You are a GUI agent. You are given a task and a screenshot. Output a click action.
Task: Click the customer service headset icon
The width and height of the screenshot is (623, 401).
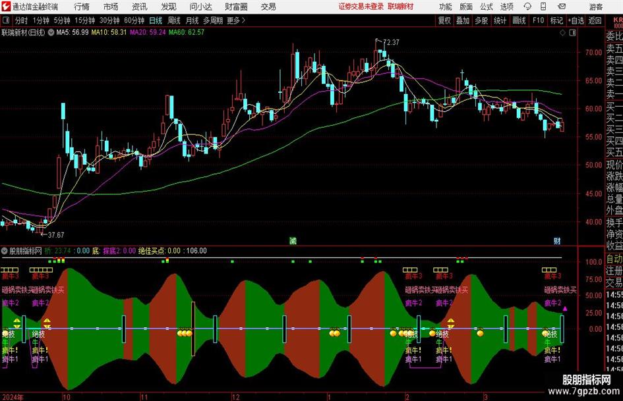[527, 7]
